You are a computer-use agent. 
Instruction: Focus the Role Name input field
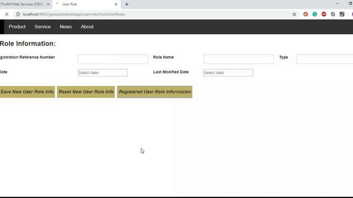pyautogui.click(x=239, y=59)
